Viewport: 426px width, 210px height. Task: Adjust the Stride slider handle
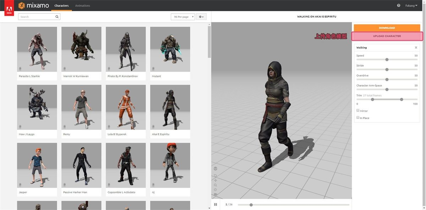pos(387,70)
